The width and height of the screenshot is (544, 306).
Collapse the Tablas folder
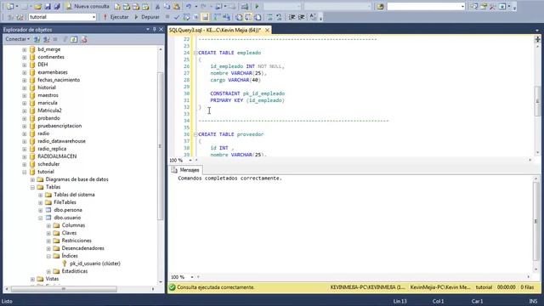pos(32,187)
